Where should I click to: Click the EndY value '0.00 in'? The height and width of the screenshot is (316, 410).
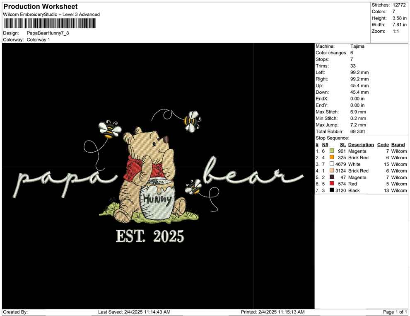click(357, 105)
